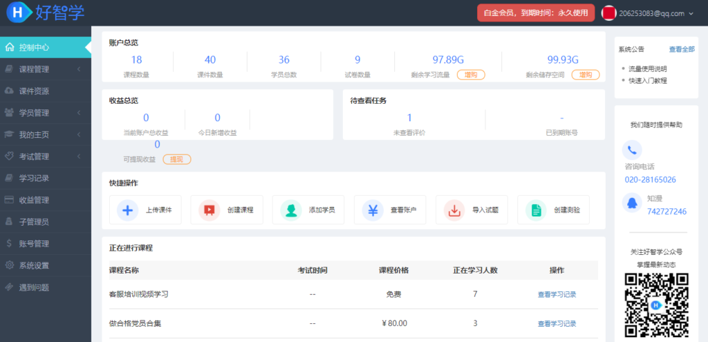
Task: Expand the 课程管理 submenu chevron
Action: (x=79, y=69)
